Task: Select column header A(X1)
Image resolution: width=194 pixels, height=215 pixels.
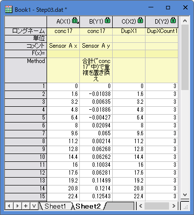Action: tap(63, 22)
